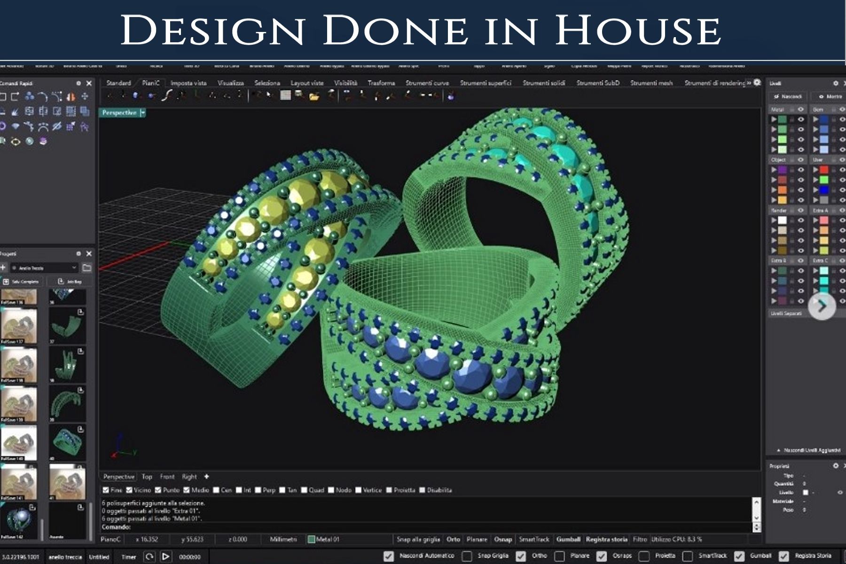Click the open folder icon in toolbar
The height and width of the screenshot is (564, 846).
314,96
